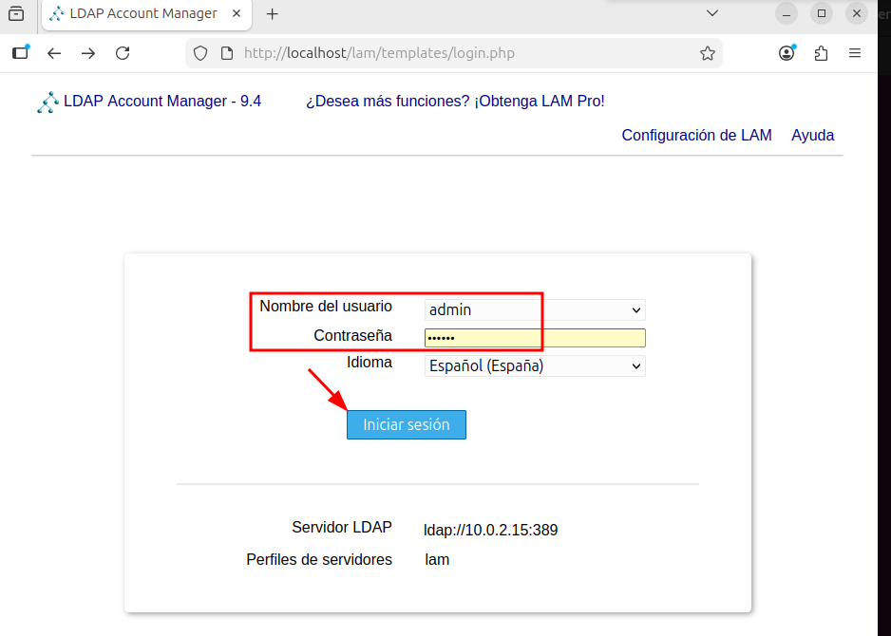Click the extensions puzzle-piece icon
The image size is (891, 636).
pyautogui.click(x=821, y=53)
